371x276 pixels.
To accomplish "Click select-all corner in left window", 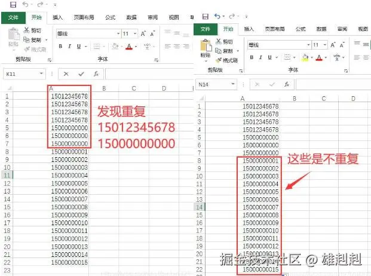I will pyautogui.click(x=9, y=88).
